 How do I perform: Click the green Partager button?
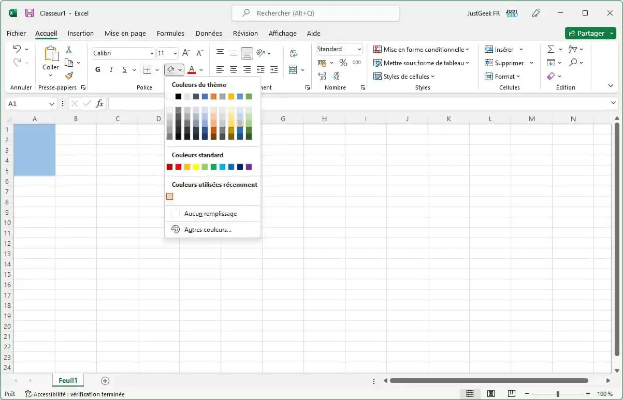(590, 33)
